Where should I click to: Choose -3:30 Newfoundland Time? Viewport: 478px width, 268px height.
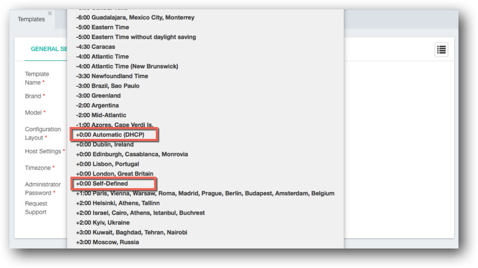pos(112,76)
